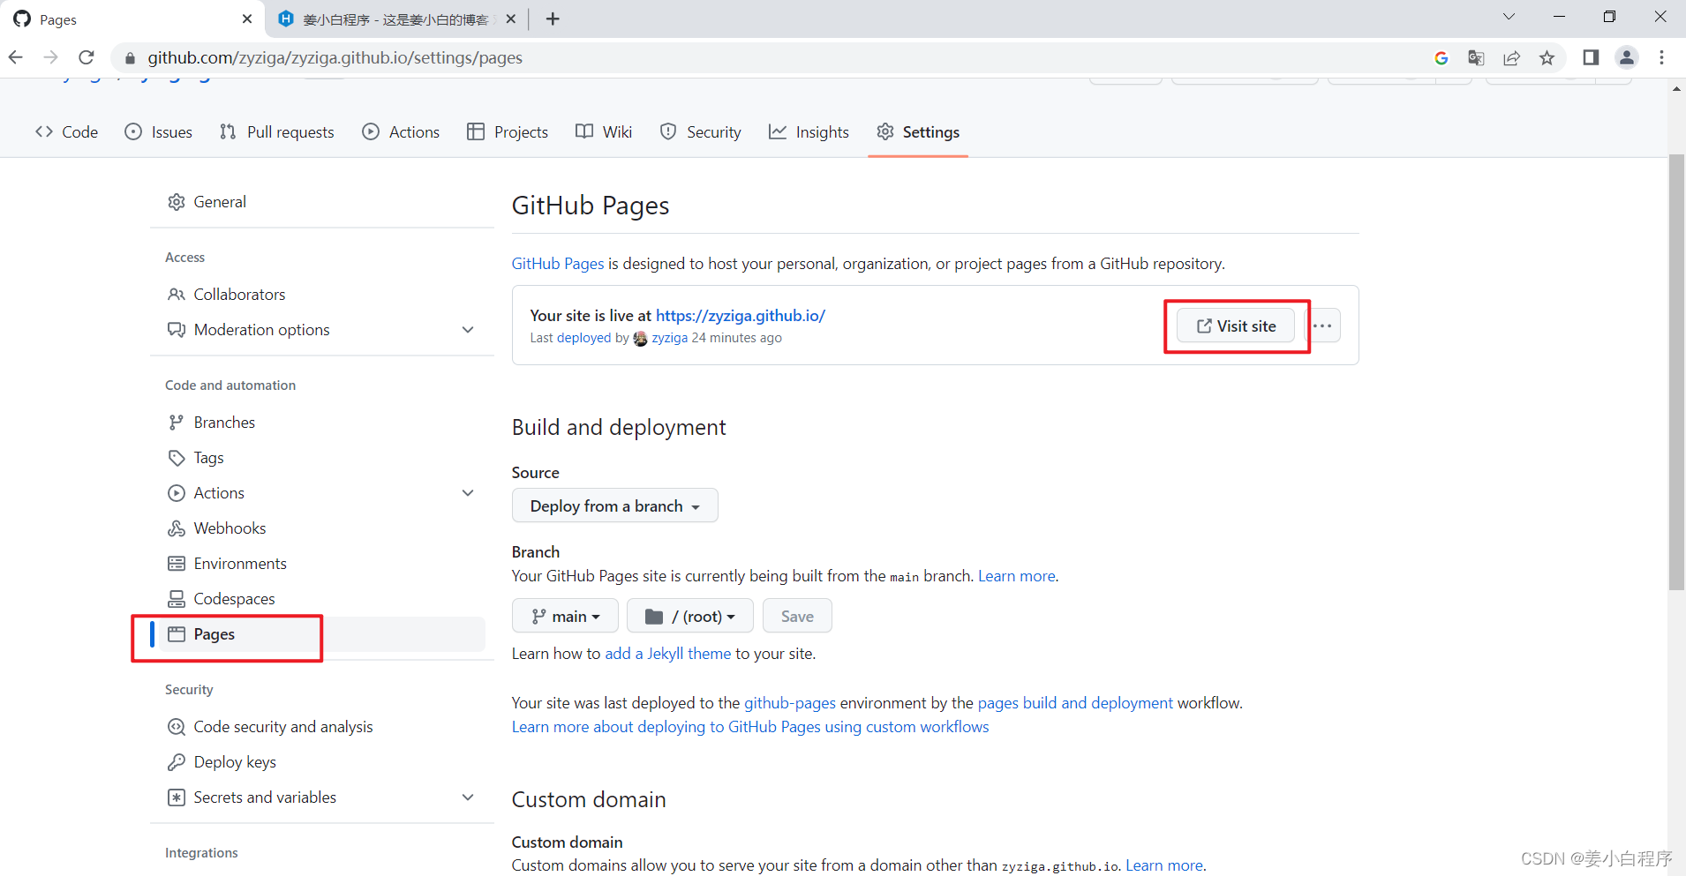Click the Deploy keys key icon

point(177,761)
